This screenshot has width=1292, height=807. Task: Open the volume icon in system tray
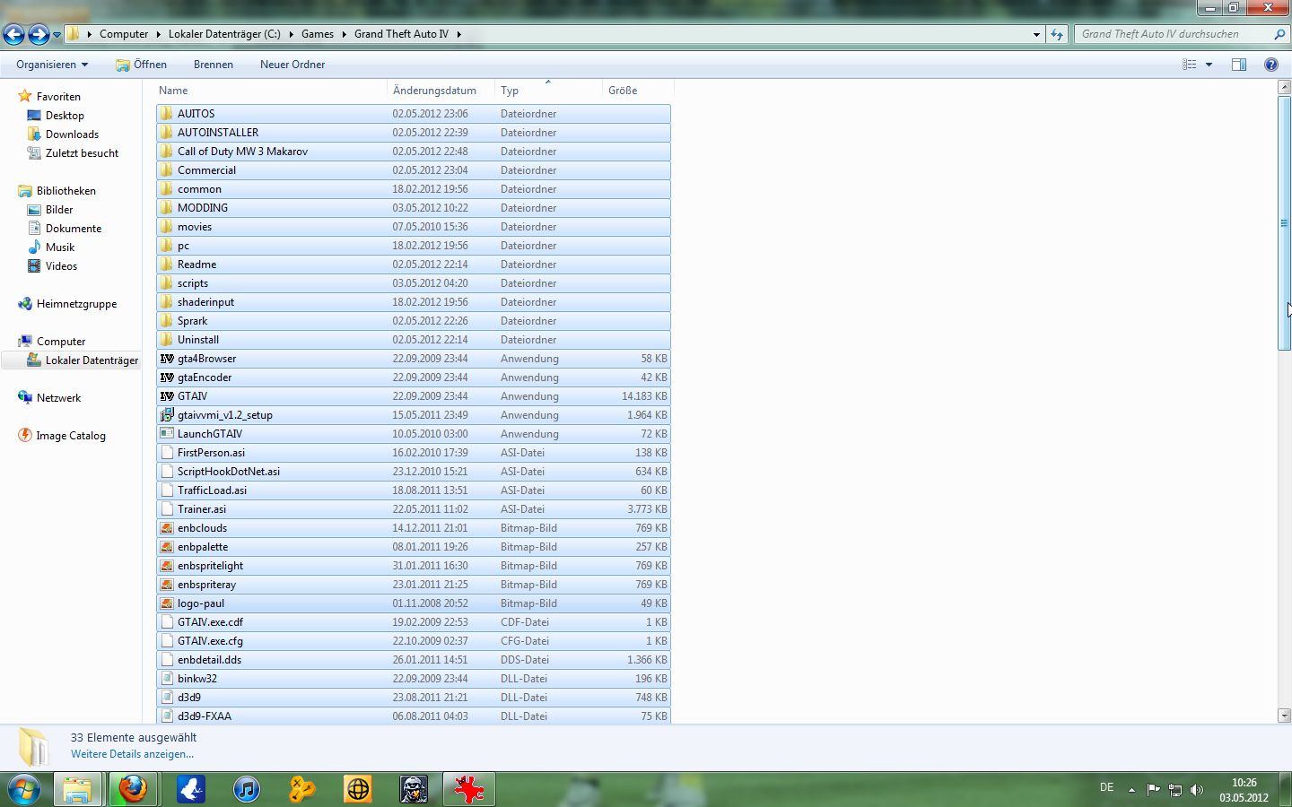tap(1197, 790)
